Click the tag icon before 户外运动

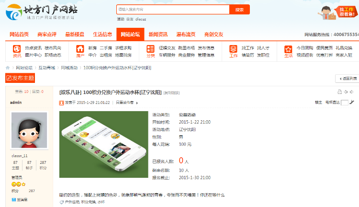click(x=61, y=202)
